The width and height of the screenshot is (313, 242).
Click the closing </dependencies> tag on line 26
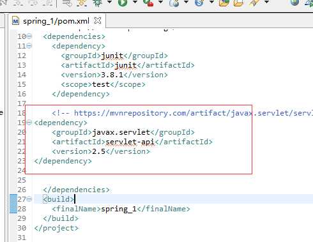click(x=76, y=190)
